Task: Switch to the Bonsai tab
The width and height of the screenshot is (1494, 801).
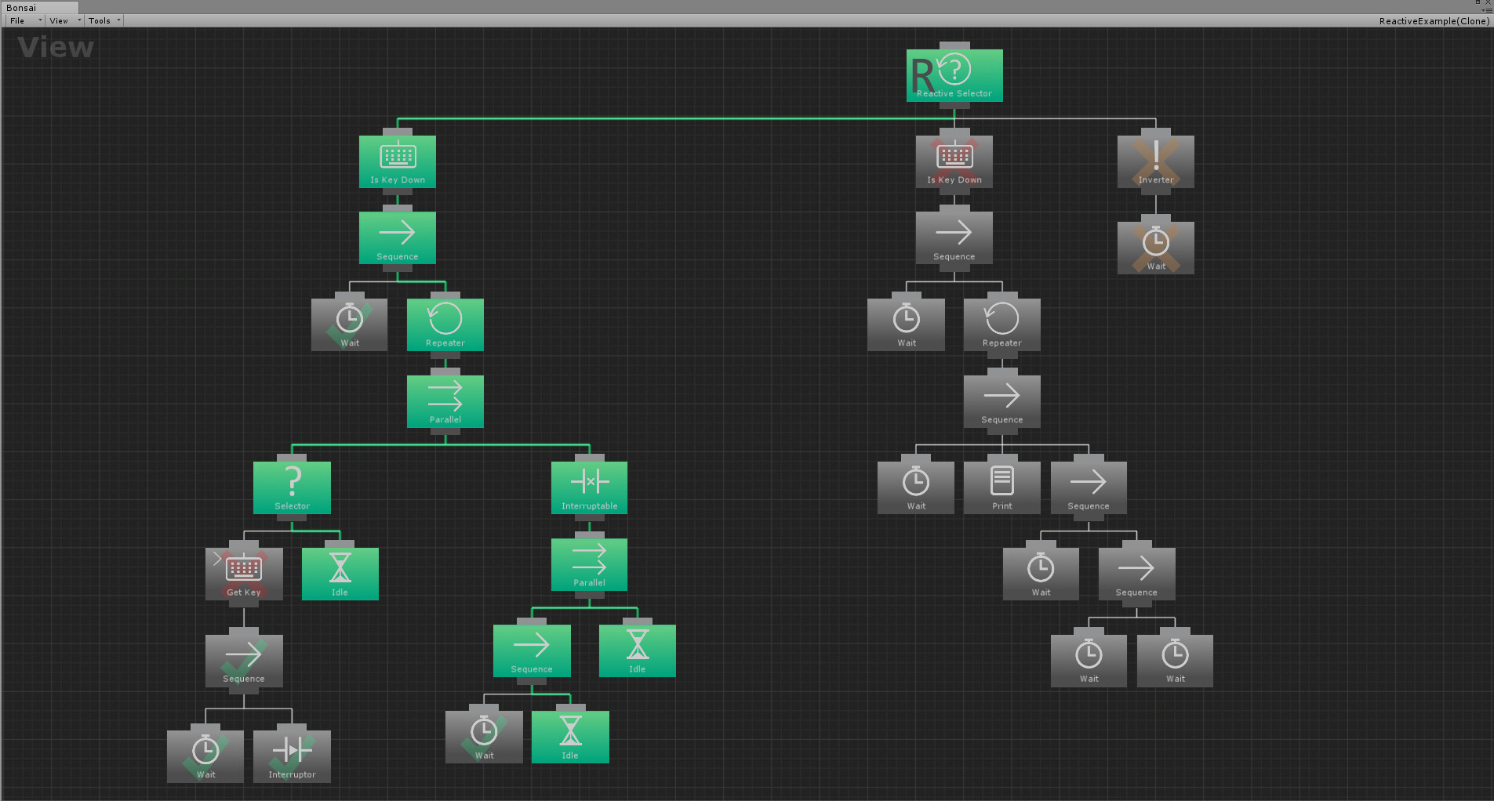Action: click(22, 8)
